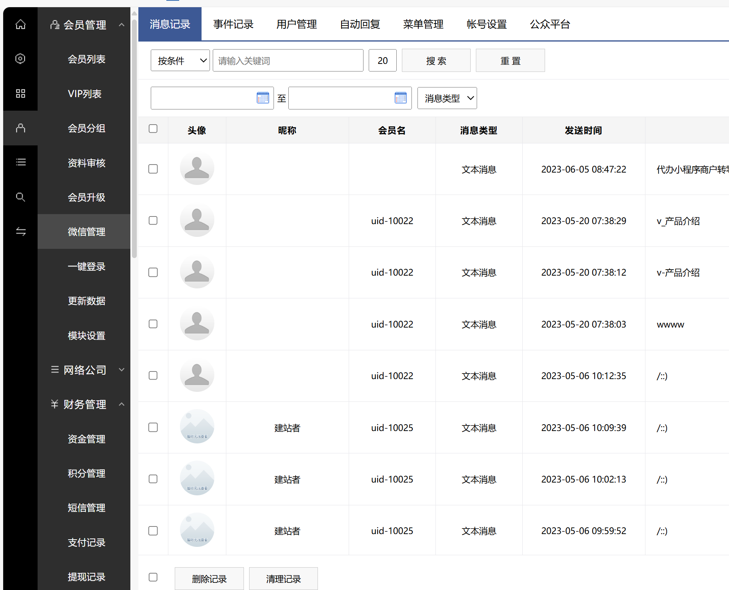This screenshot has height=590, width=729.
Task: Open the start date calendar icon
Action: click(x=263, y=98)
